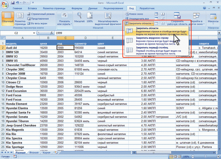221x159 pixels.
Task: Click the insert function fx icon
Action: pos(52,33)
